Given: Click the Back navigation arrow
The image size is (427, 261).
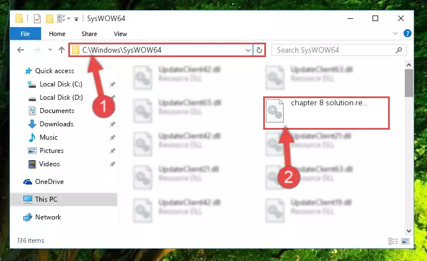Looking at the screenshot, I should coord(21,50).
